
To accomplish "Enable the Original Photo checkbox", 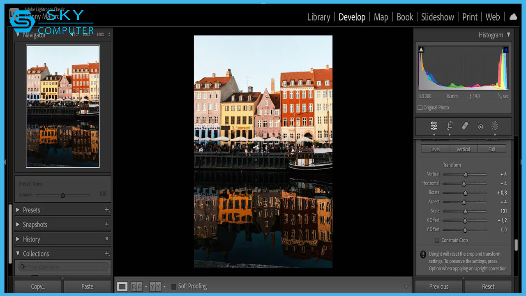I will 420,108.
